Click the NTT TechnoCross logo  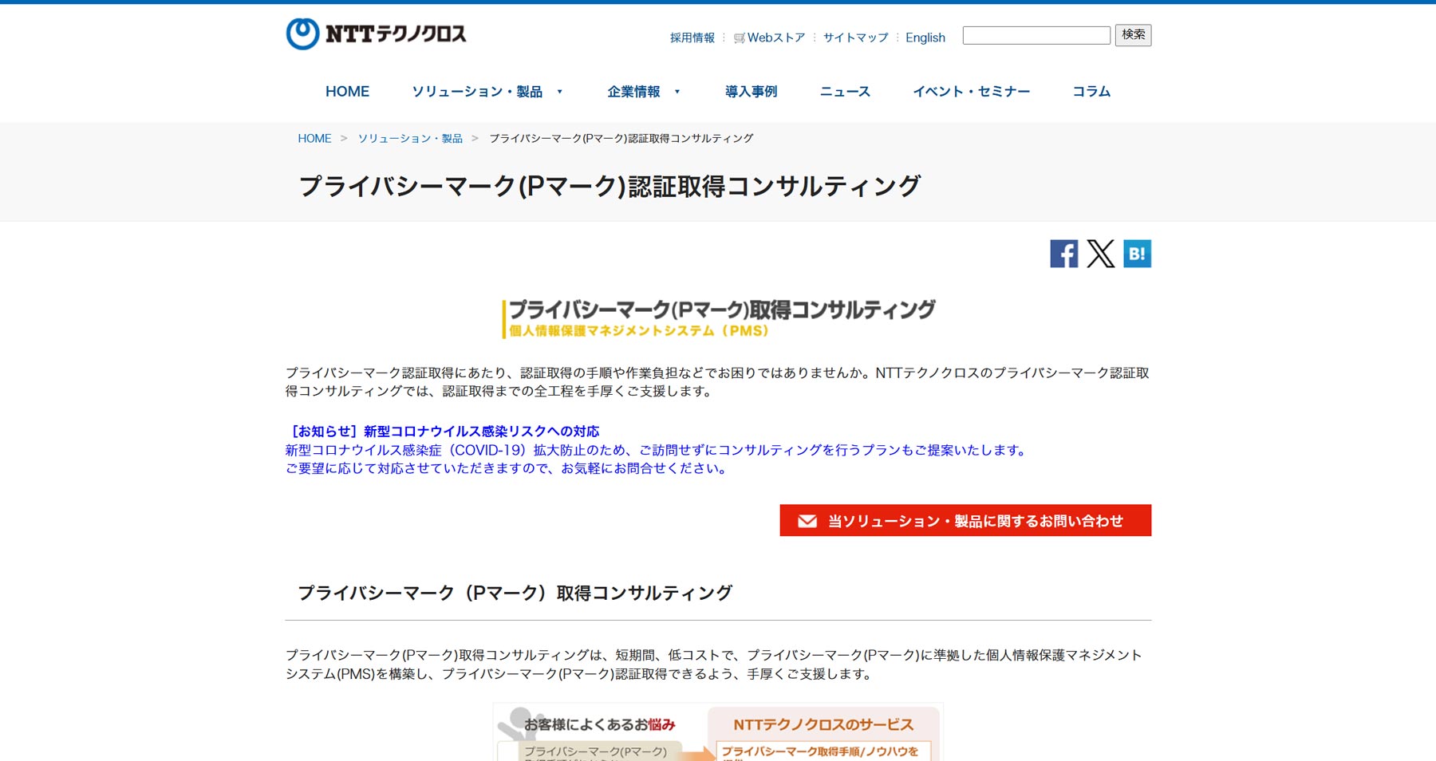pos(377,34)
